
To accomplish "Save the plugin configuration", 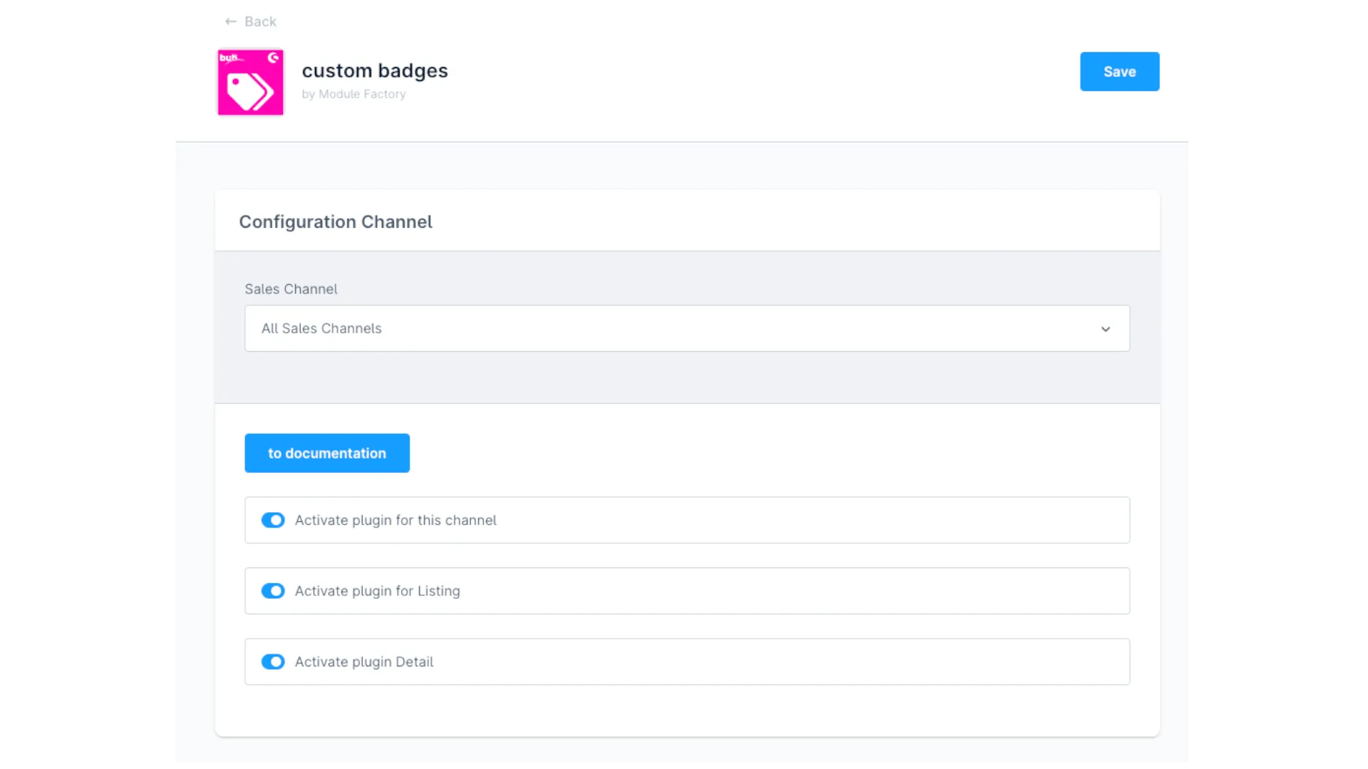I will coord(1119,71).
